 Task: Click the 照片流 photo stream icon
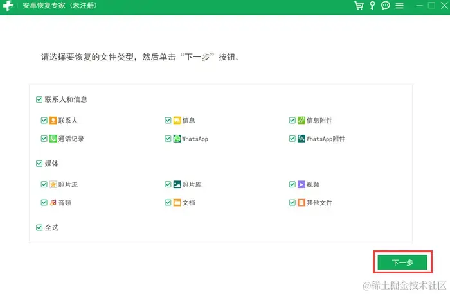tap(53, 184)
